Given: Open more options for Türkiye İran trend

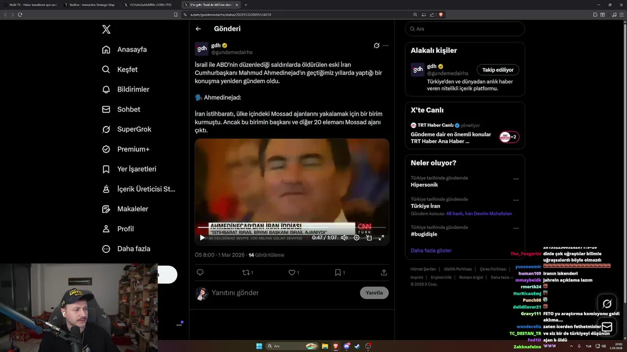Looking at the screenshot, I should point(516,200).
